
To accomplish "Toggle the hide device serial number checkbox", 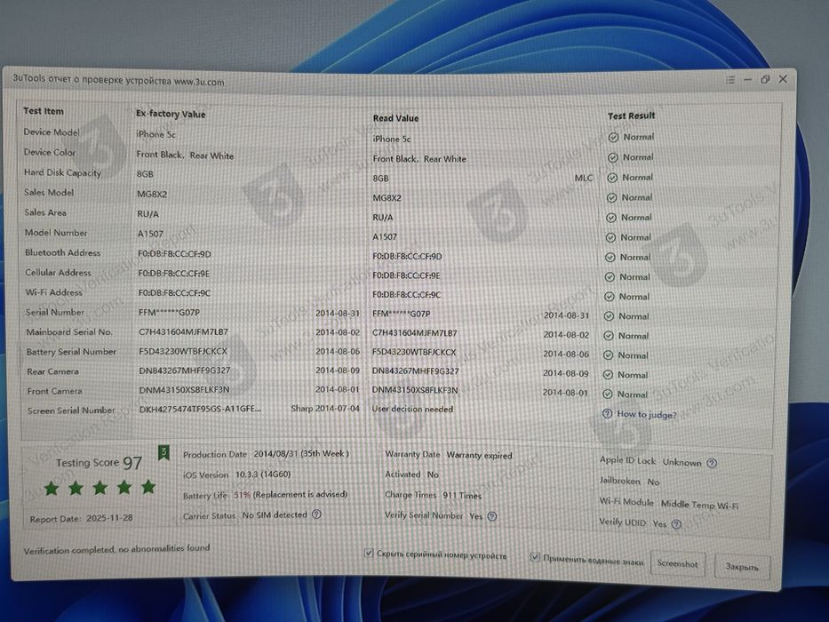I will coord(369,553).
